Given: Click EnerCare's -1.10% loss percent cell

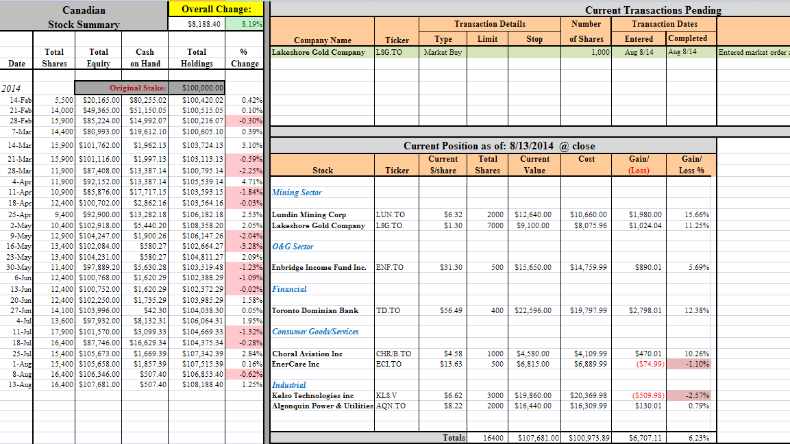Looking at the screenshot, I should [x=689, y=364].
